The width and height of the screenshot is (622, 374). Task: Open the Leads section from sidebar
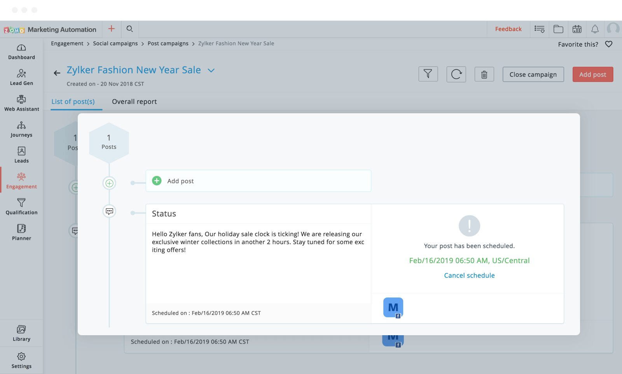click(x=21, y=154)
